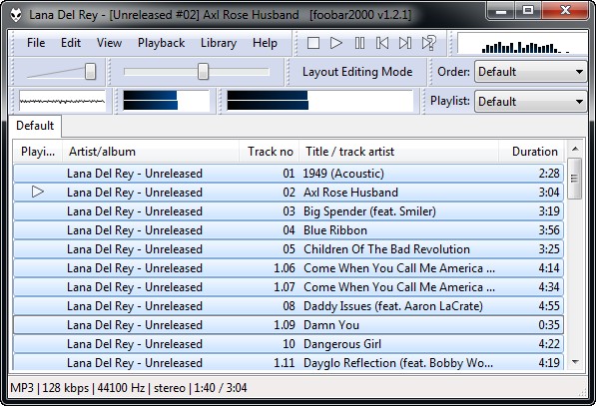This screenshot has width=596, height=406.
Task: Select Children Of The Bad Revolution
Action: [289, 249]
